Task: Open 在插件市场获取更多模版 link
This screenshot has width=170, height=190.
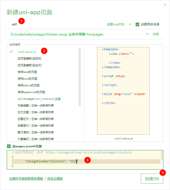Action: click(26, 179)
